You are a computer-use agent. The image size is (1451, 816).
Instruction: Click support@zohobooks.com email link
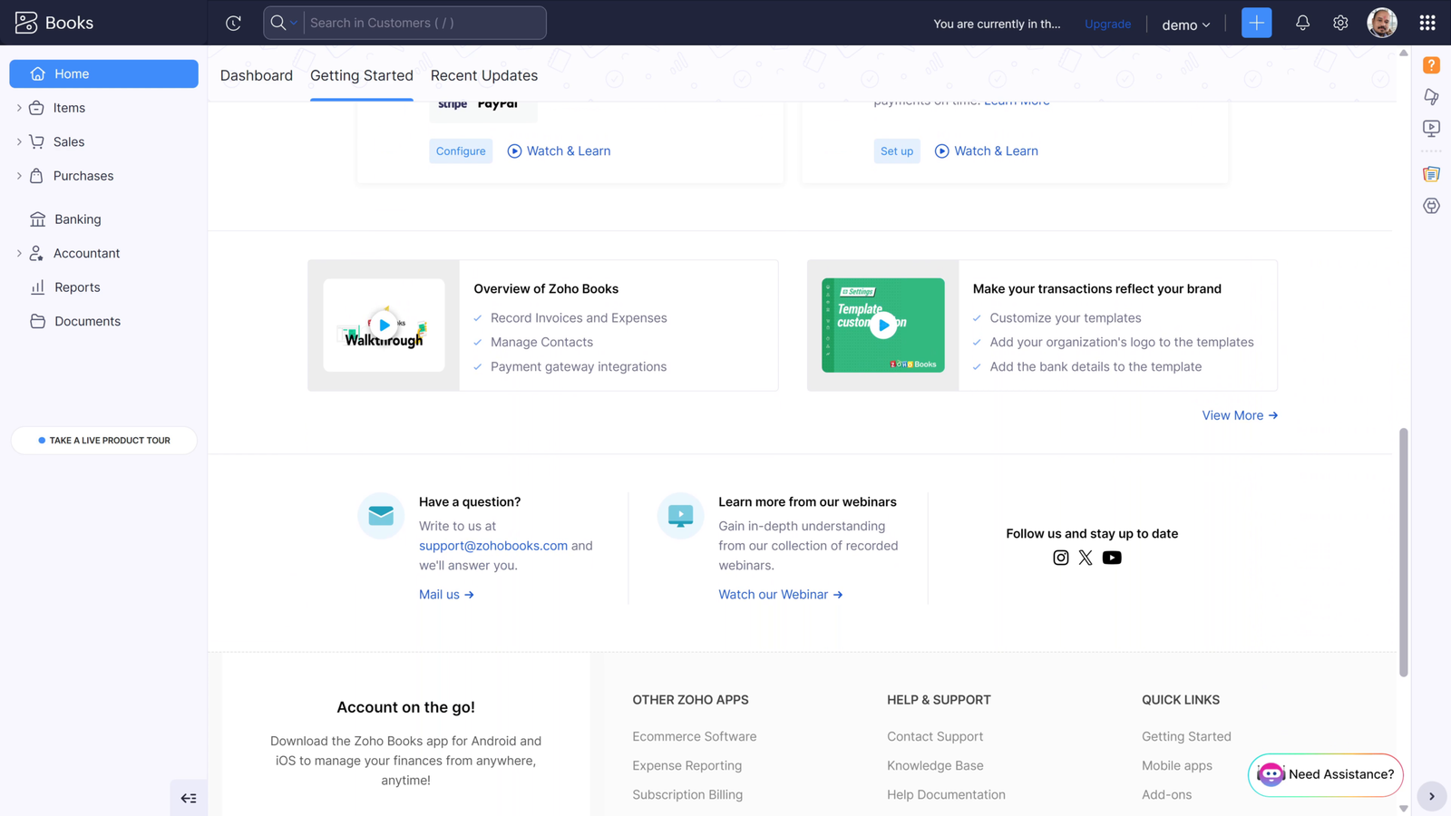point(493,546)
